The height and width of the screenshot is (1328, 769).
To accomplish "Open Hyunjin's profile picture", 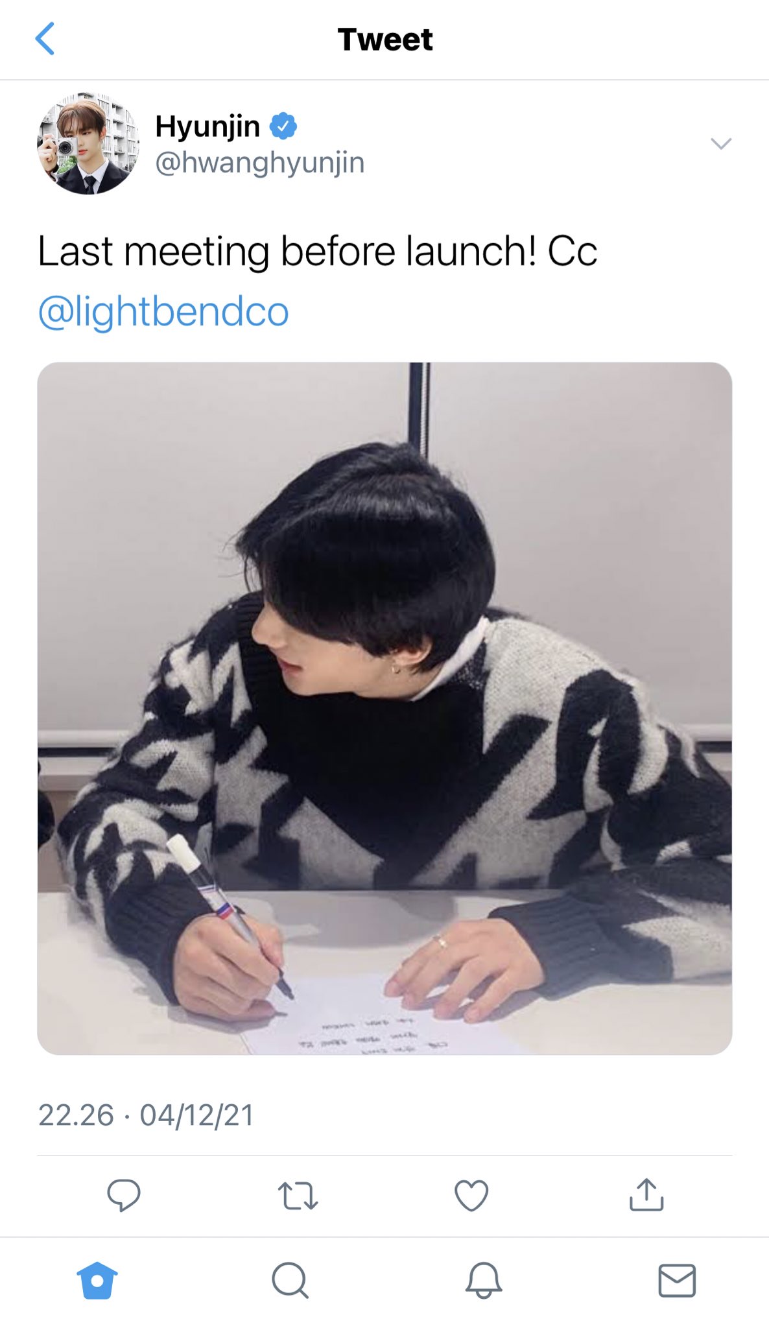I will click(x=88, y=143).
